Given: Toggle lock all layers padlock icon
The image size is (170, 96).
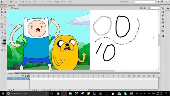Looking at the screenshot, I should coord(25,76).
